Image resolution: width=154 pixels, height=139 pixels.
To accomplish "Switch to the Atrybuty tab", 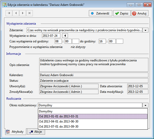I will coord(15,132).
